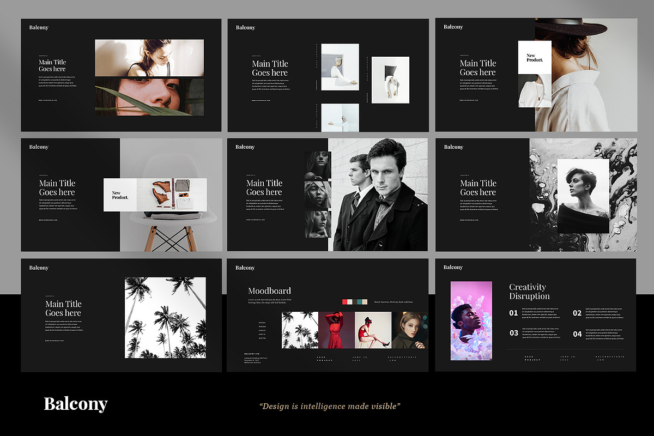Click the 'Mood: Summer, Minimal, Dark cold blue.' caption
The height and width of the screenshot is (436, 654).
(393, 302)
